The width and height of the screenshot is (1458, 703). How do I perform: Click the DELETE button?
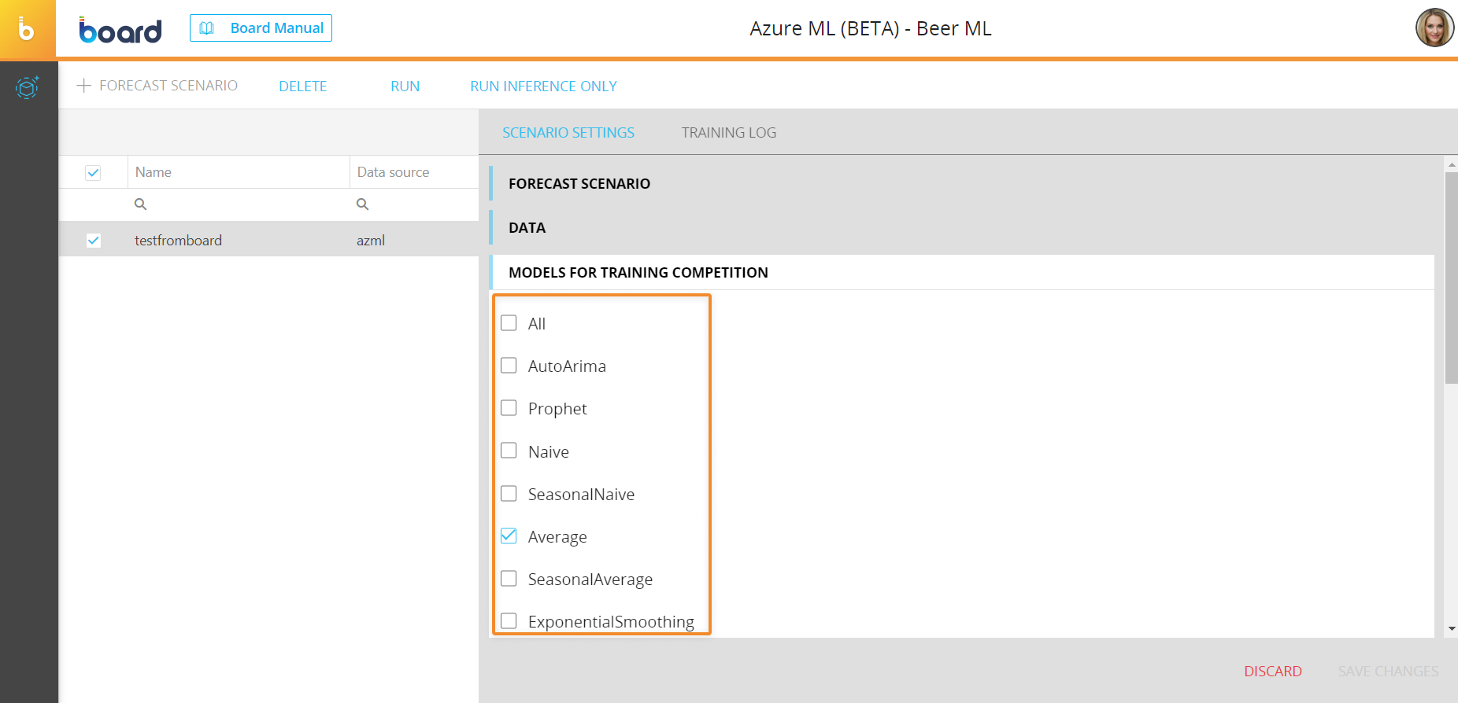302,86
